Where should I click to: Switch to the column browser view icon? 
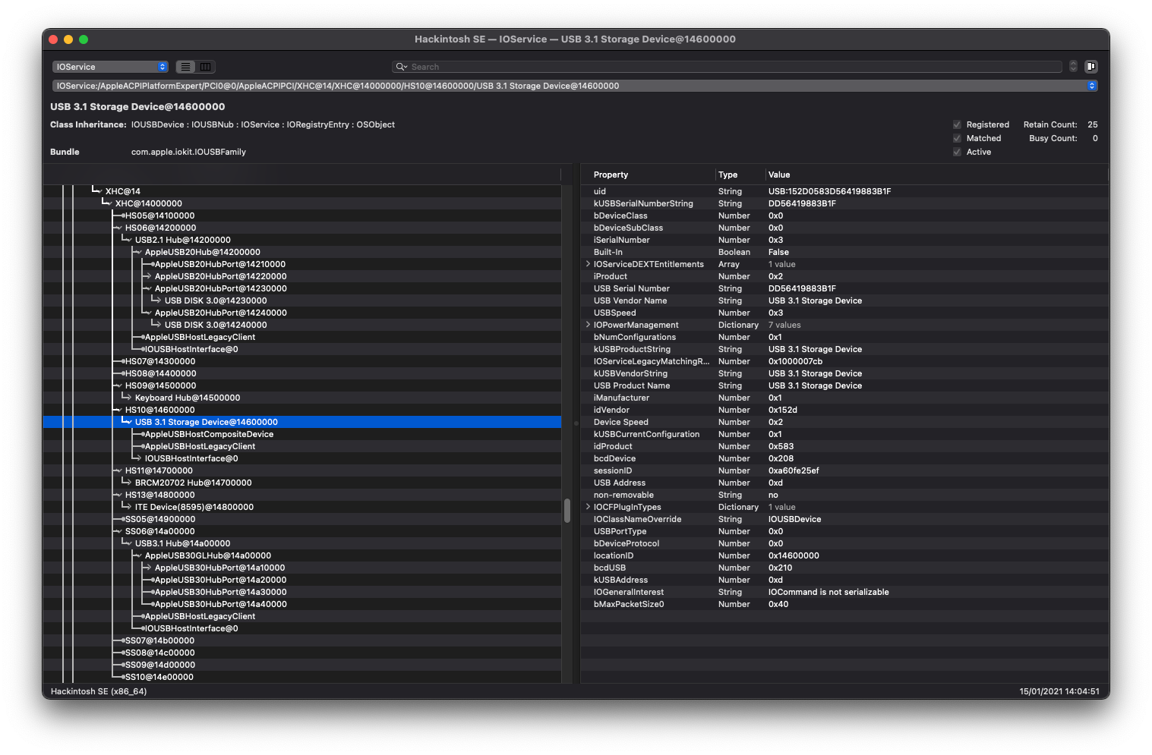205,67
